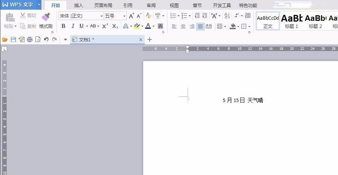The width and height of the screenshot is (338, 175).
Task: Toggle Italic formatting
Action: pyautogui.click(x=72, y=26)
